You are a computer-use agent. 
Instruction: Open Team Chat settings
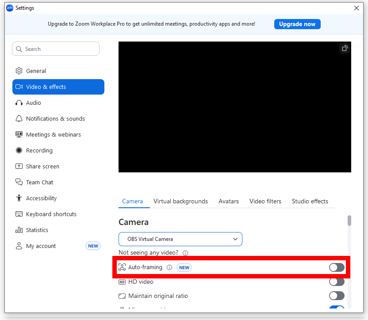point(39,182)
